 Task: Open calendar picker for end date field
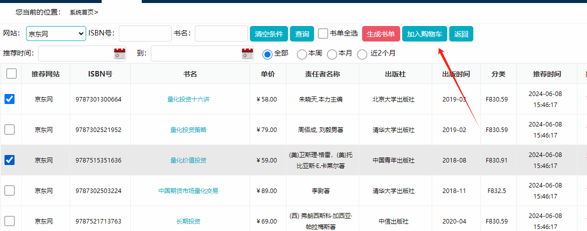247,53
